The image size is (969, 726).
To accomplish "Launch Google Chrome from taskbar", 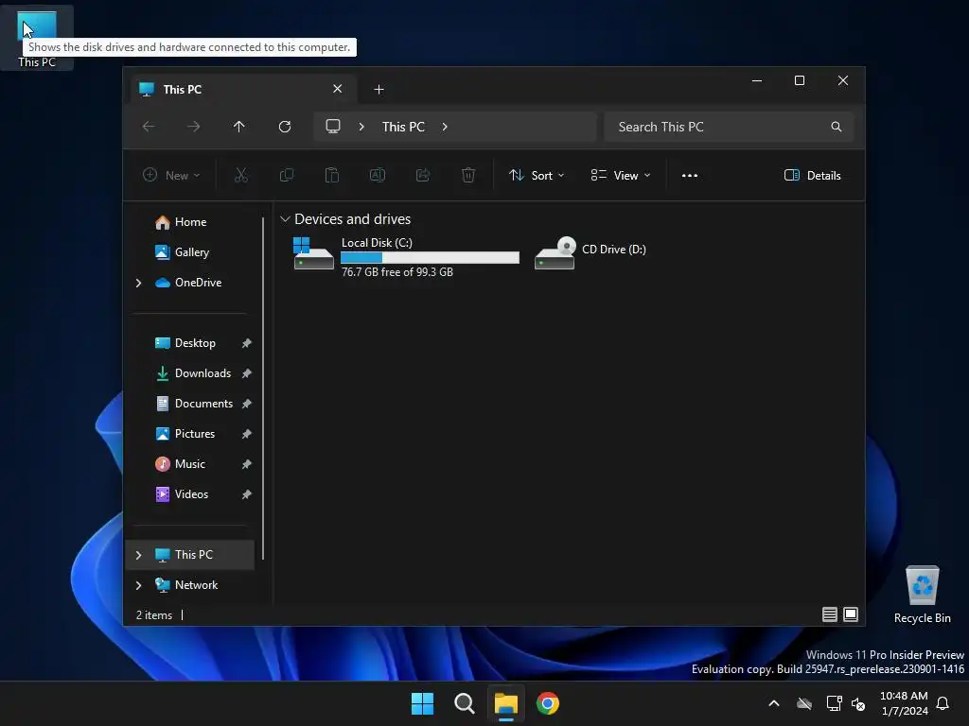I will tap(548, 703).
